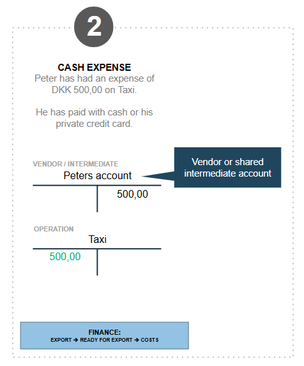The width and height of the screenshot is (304, 366).
Task: Click the arrow before COSTS
Action: (136, 340)
